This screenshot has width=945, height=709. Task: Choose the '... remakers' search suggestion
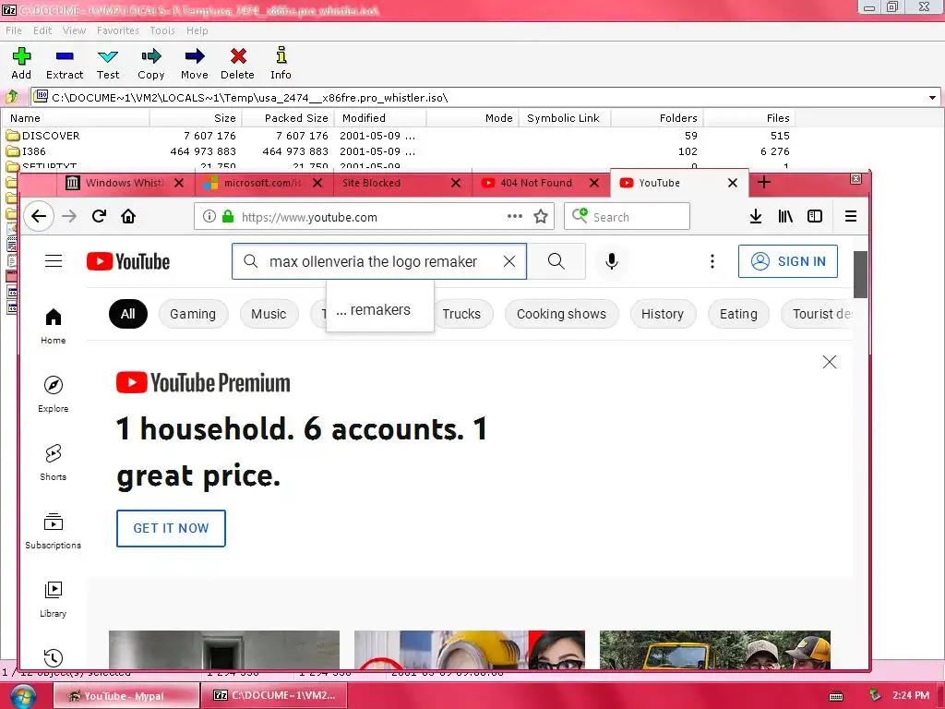(379, 310)
